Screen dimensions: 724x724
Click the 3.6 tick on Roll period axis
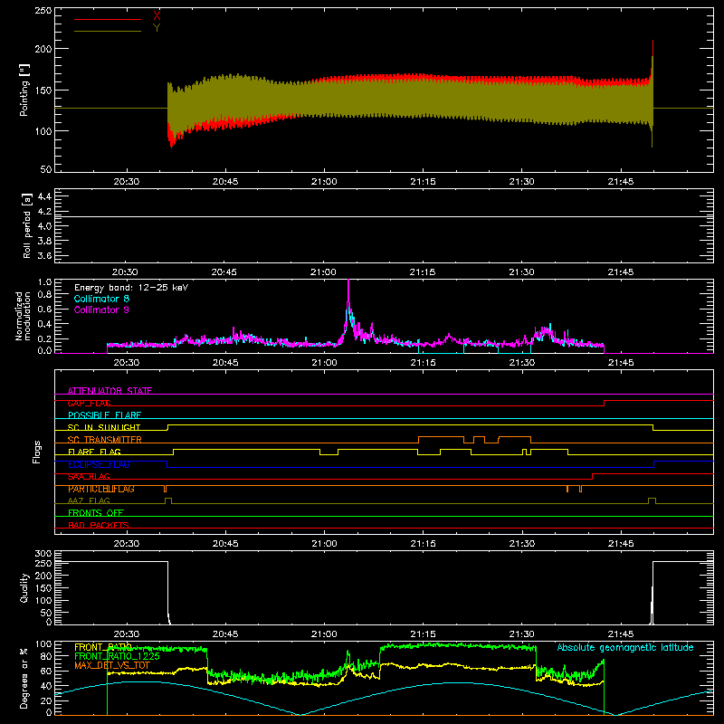tap(44, 255)
